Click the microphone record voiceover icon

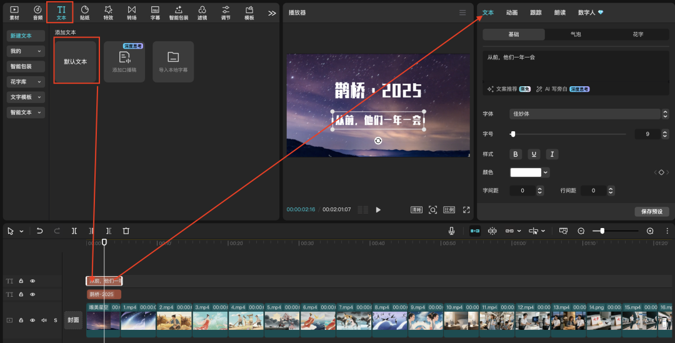(451, 231)
